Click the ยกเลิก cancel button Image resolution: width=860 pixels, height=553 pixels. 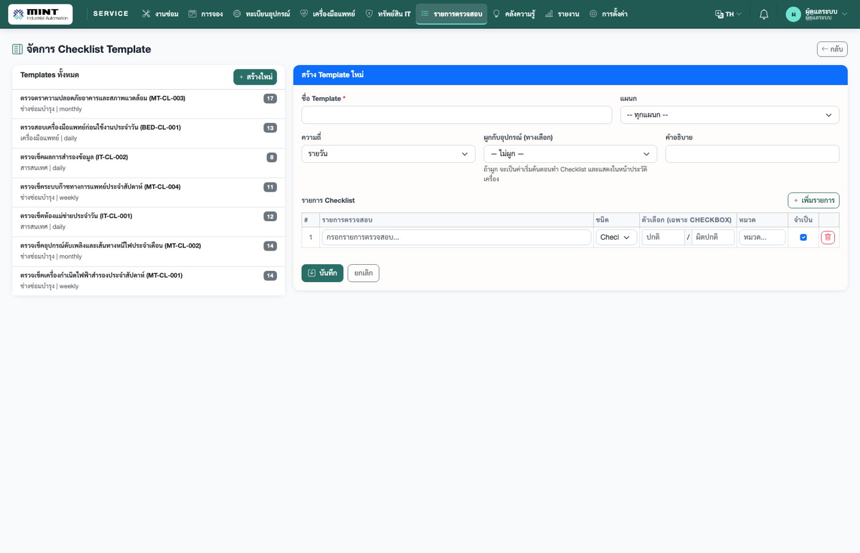(x=363, y=273)
